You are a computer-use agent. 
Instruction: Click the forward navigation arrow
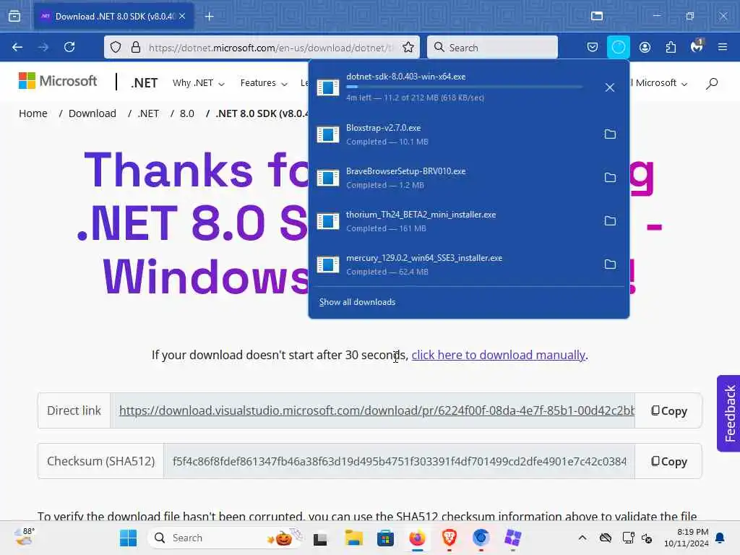(43, 47)
